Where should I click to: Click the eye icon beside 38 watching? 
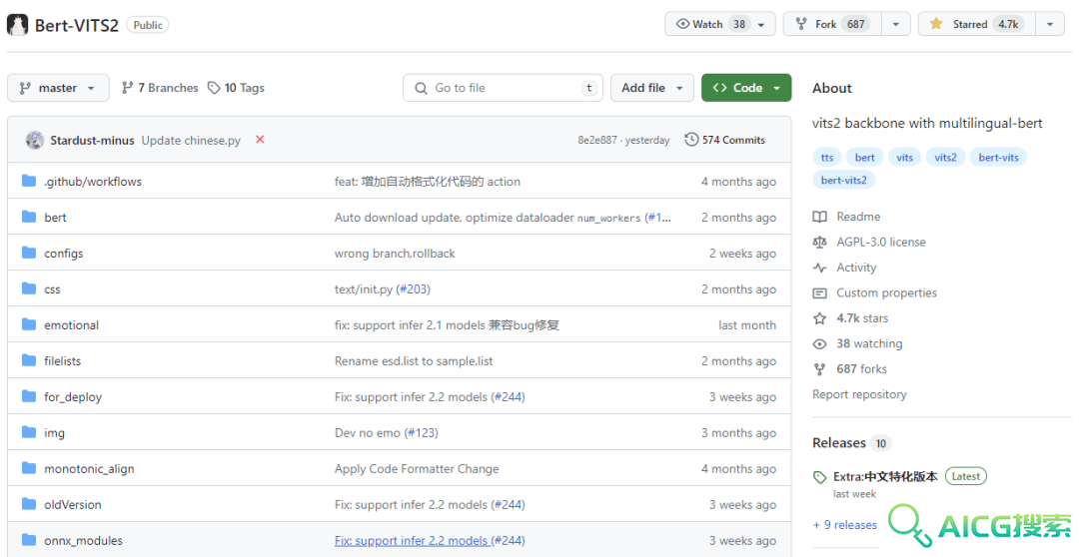pyautogui.click(x=819, y=343)
